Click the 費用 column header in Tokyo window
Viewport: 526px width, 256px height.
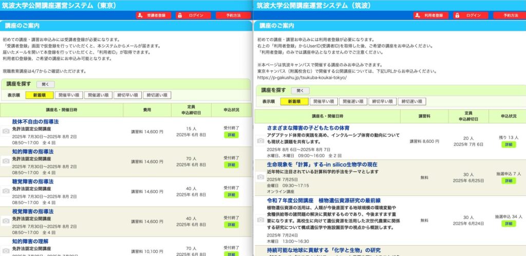click(x=147, y=109)
